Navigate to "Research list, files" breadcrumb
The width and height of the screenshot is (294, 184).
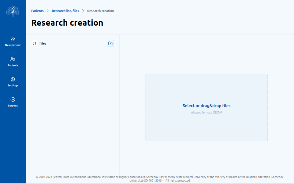[65, 11]
